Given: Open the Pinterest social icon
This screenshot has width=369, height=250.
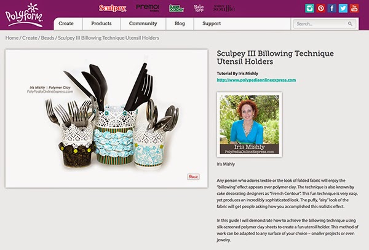Looking at the screenshot, I should click(x=320, y=8).
